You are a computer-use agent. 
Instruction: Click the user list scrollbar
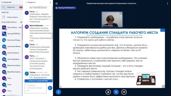(x=22, y=32)
